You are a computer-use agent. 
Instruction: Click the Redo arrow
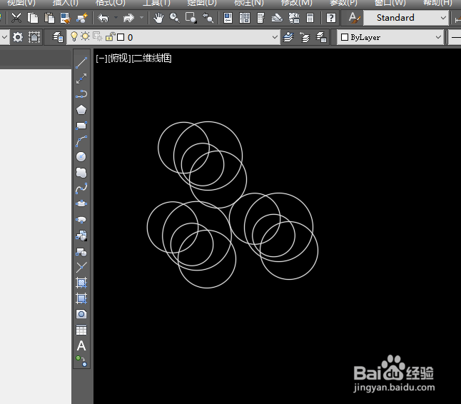(128, 18)
